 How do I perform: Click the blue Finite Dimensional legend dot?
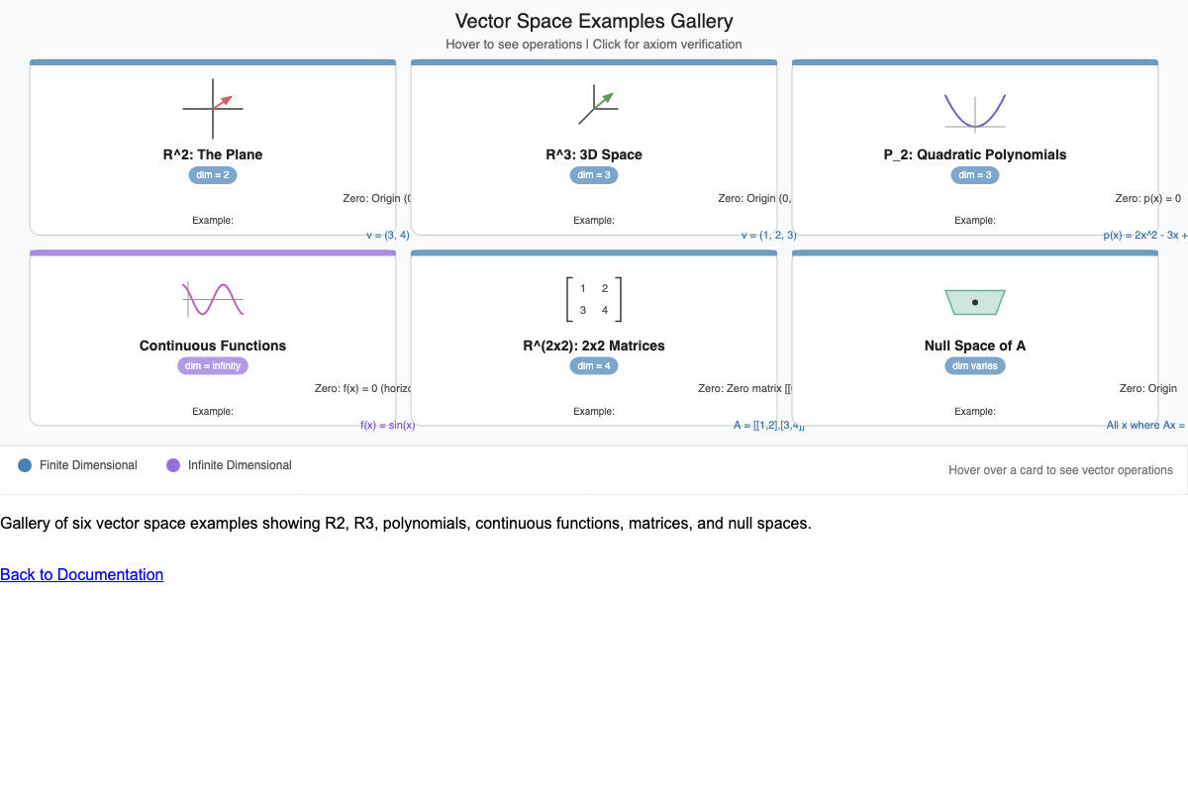tap(26, 465)
